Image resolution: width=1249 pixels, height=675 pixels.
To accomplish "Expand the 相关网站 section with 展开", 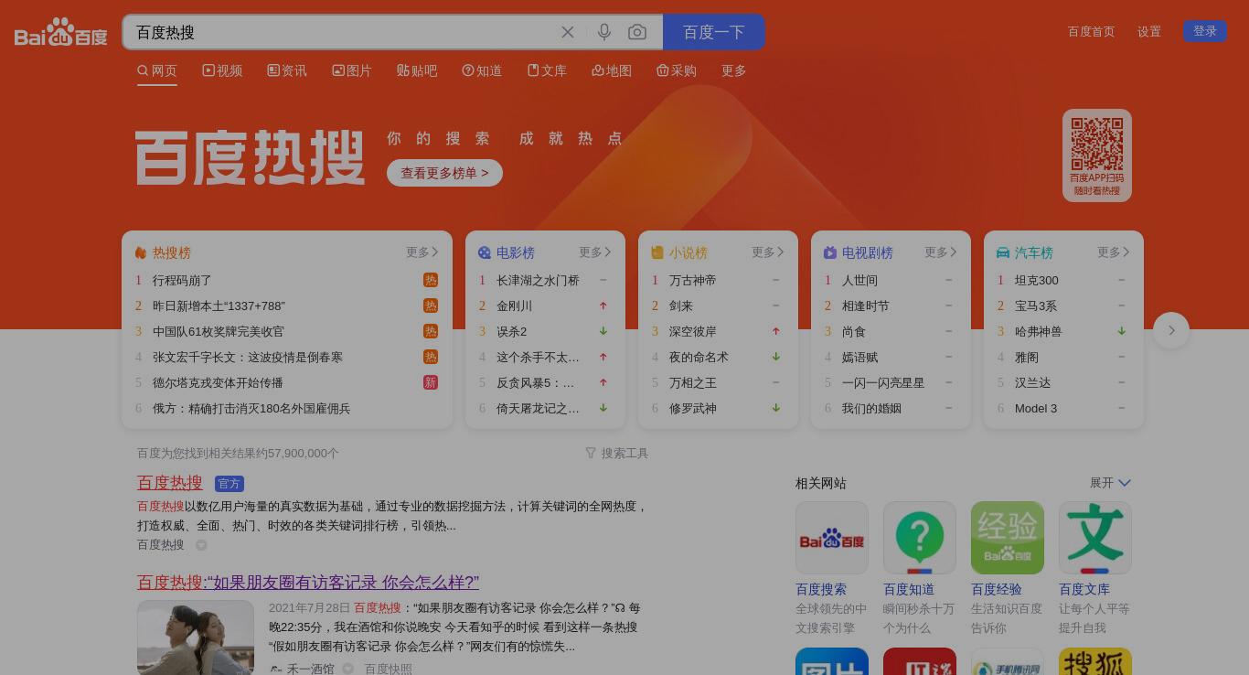I will pyautogui.click(x=1110, y=483).
